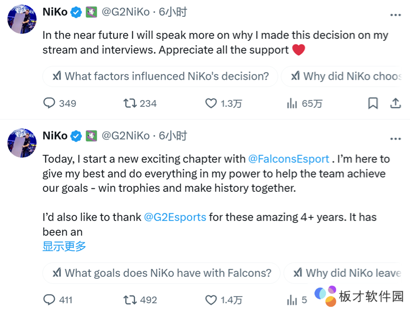Bookmark the first NiKo tweet
Image resolution: width=410 pixels, height=309 pixels.
click(x=373, y=103)
